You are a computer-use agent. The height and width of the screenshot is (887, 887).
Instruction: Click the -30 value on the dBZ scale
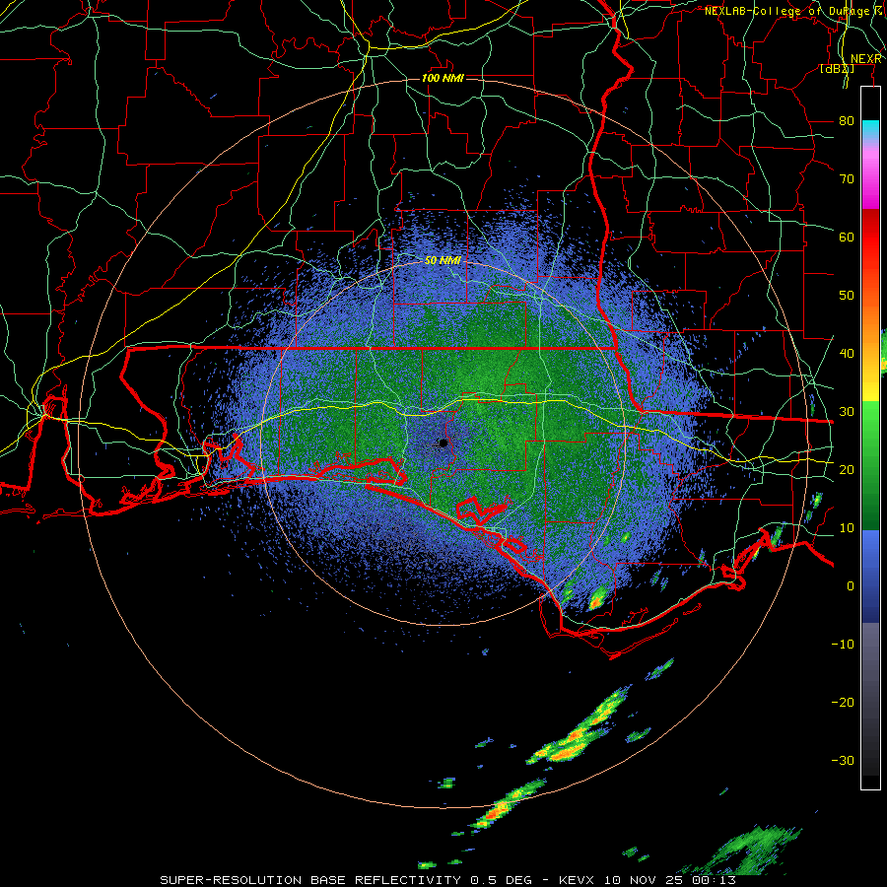(843, 760)
